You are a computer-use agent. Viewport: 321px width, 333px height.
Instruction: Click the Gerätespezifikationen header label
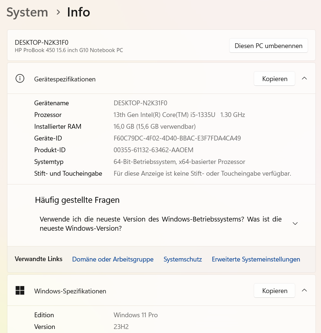pos(65,79)
